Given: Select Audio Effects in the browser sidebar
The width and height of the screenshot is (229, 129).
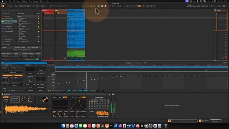Looking at the screenshot, I should point(9,21).
